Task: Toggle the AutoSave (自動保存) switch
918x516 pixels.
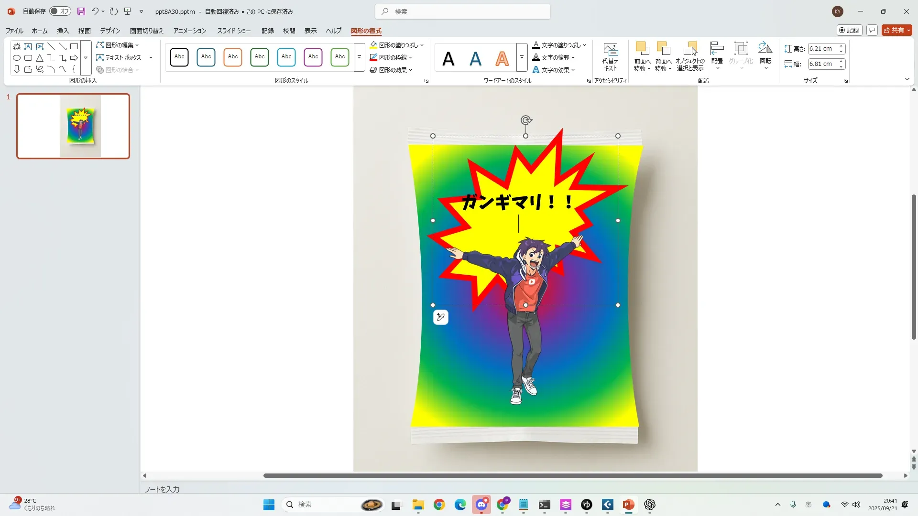Action: (60, 11)
